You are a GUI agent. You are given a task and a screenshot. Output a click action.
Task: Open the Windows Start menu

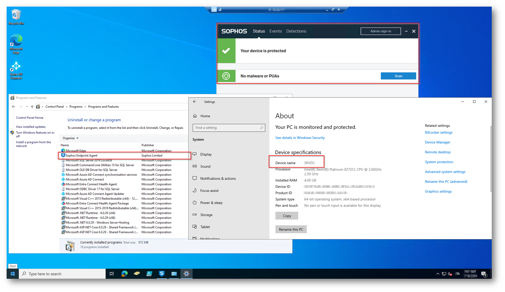click(13, 274)
